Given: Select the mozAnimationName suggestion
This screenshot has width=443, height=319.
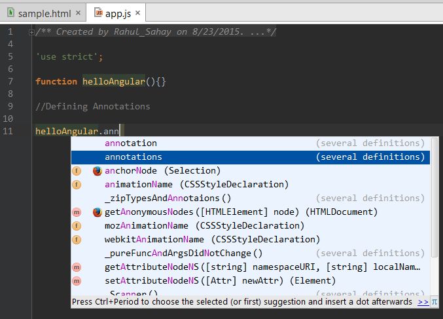Looking at the screenshot, I should (251, 226).
